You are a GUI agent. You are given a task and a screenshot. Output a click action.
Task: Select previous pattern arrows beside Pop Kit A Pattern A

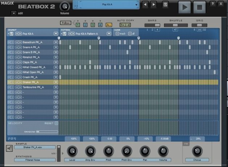(x=72, y=34)
